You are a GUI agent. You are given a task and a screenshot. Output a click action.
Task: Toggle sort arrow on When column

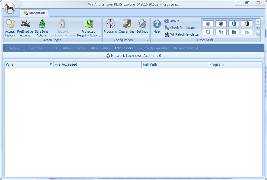51,64
